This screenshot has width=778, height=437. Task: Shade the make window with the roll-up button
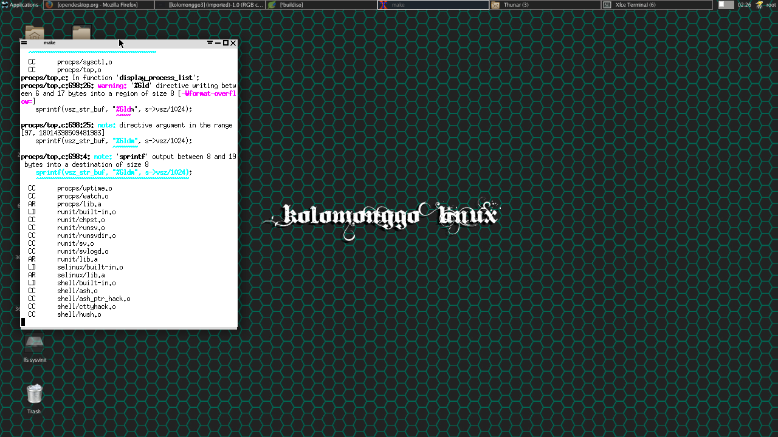pyautogui.click(x=210, y=43)
